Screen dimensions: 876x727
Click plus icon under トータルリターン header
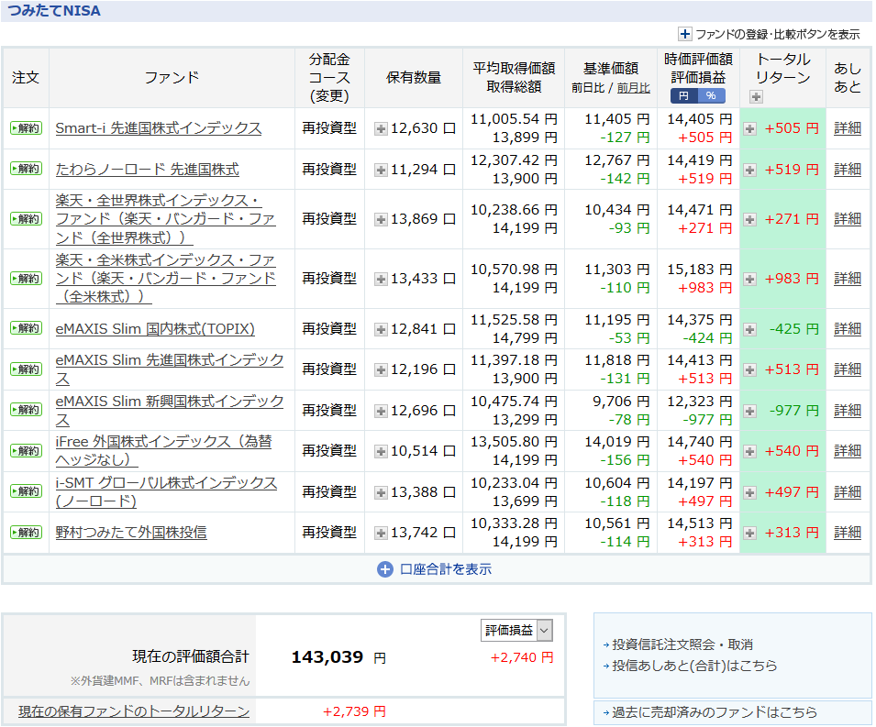(x=756, y=97)
